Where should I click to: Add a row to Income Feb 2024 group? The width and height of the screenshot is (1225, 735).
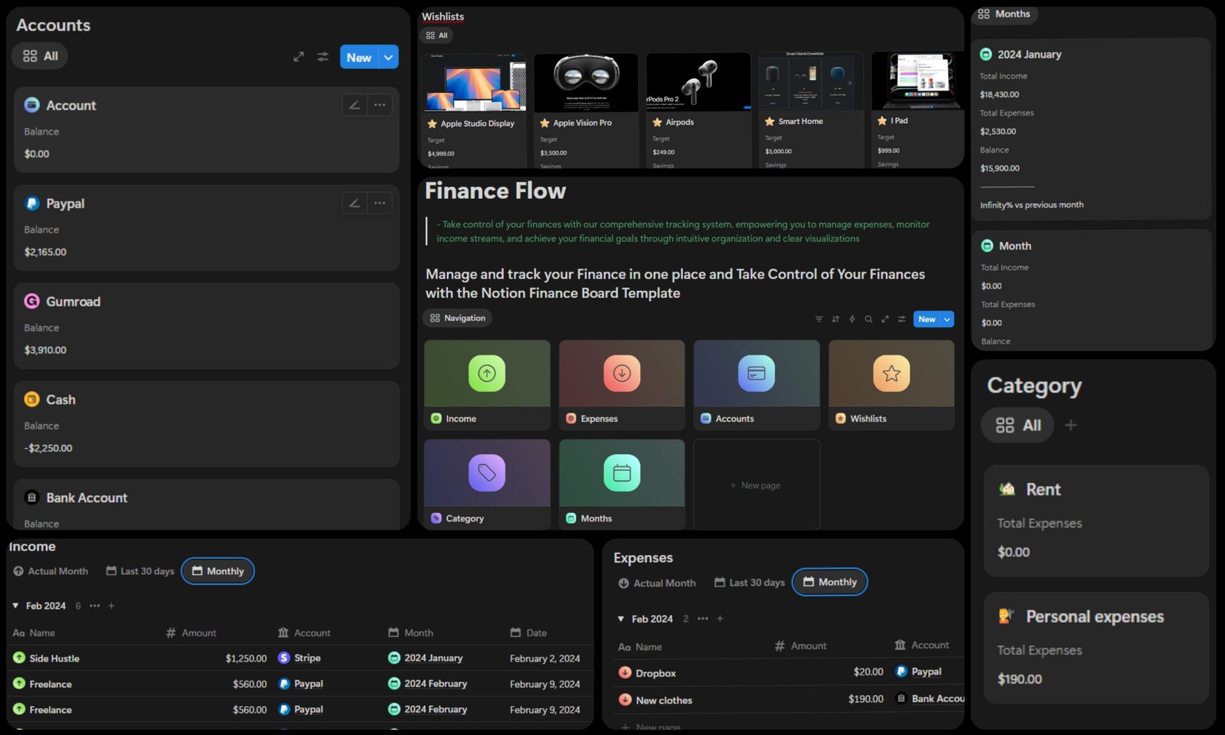111,606
